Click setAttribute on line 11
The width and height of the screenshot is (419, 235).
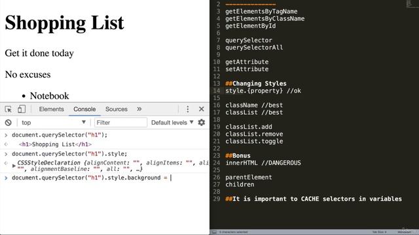(247, 69)
